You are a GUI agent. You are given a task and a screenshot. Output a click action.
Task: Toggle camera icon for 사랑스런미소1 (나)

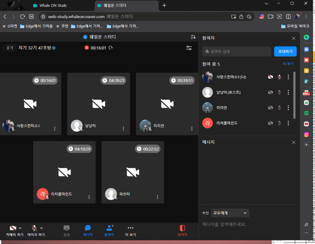(x=270, y=77)
